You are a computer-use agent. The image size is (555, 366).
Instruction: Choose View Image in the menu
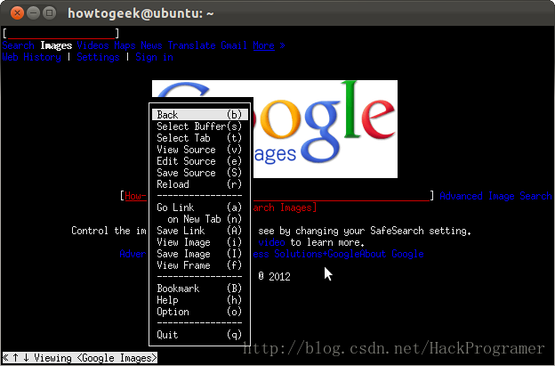pyautogui.click(x=200, y=242)
